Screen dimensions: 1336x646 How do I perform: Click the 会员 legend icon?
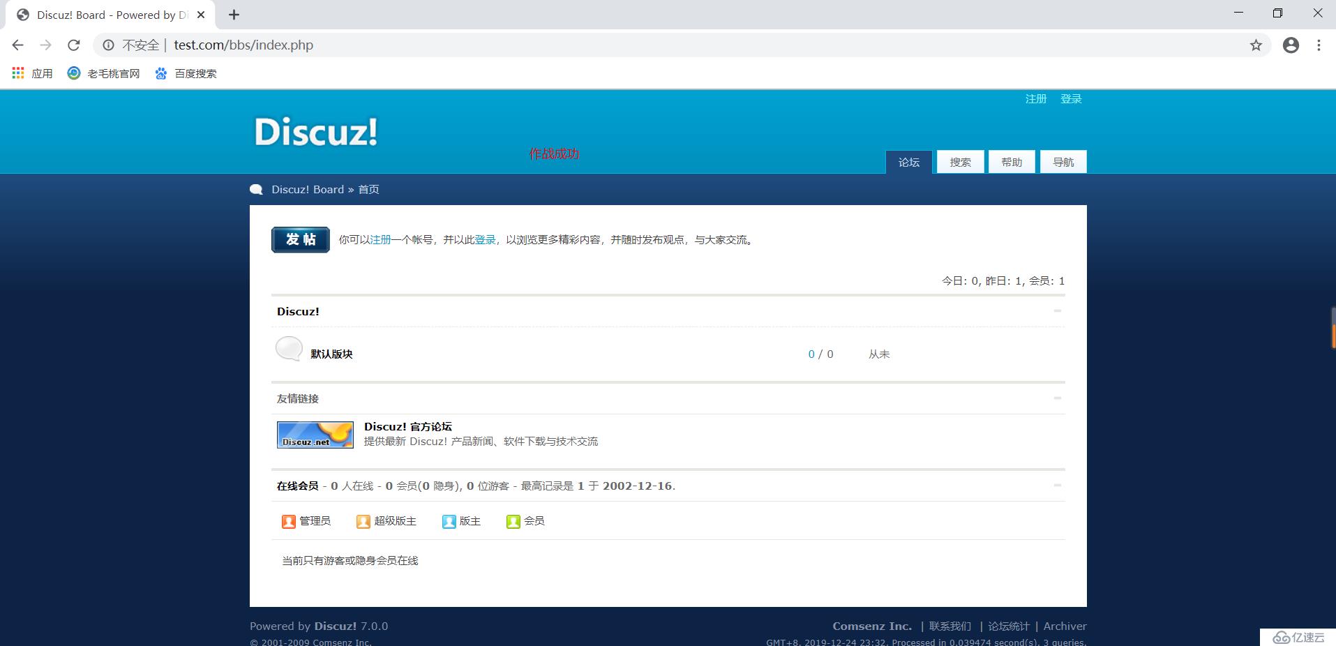point(513,522)
